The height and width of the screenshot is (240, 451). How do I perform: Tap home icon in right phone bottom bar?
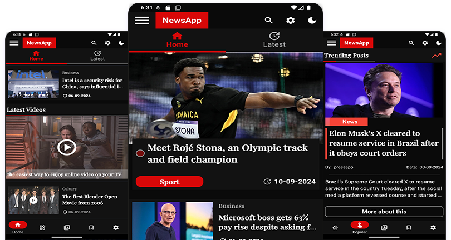pyautogui.click(x=335, y=228)
